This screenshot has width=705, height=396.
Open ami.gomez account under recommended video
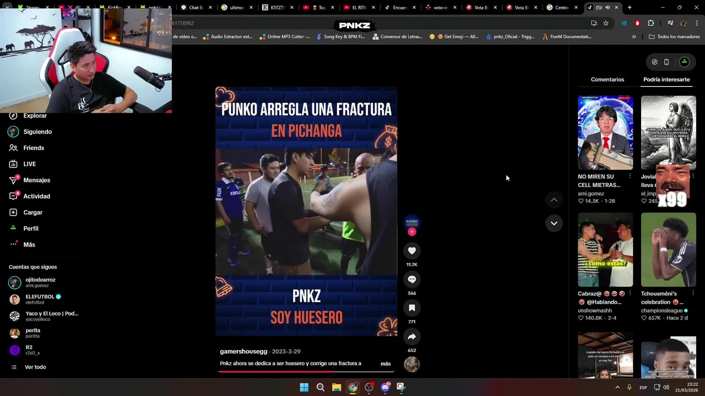591,194
